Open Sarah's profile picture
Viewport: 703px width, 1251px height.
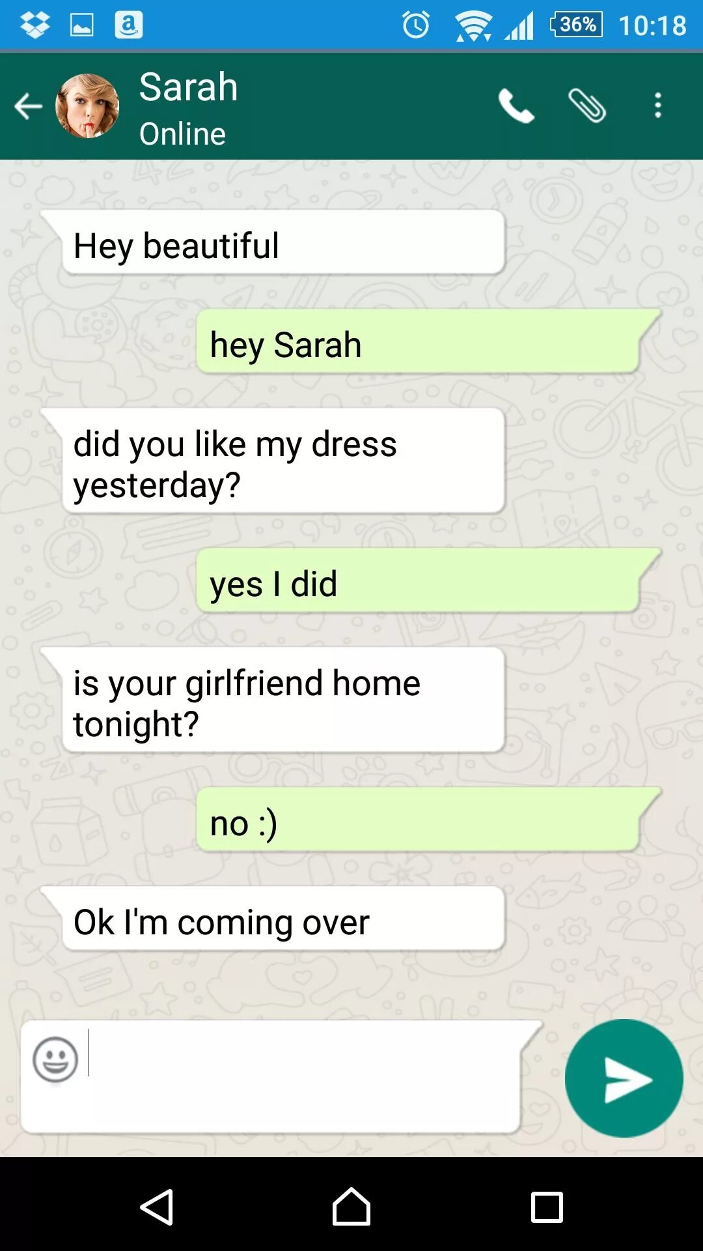(87, 106)
